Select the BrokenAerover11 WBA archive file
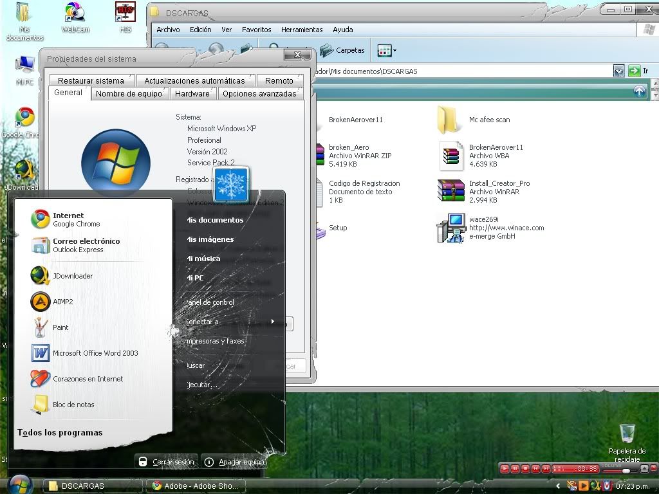 [x=481, y=156]
